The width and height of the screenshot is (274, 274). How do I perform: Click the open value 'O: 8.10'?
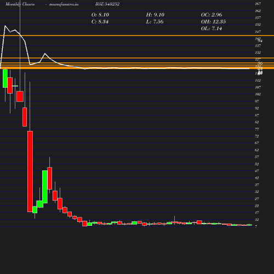100,15
